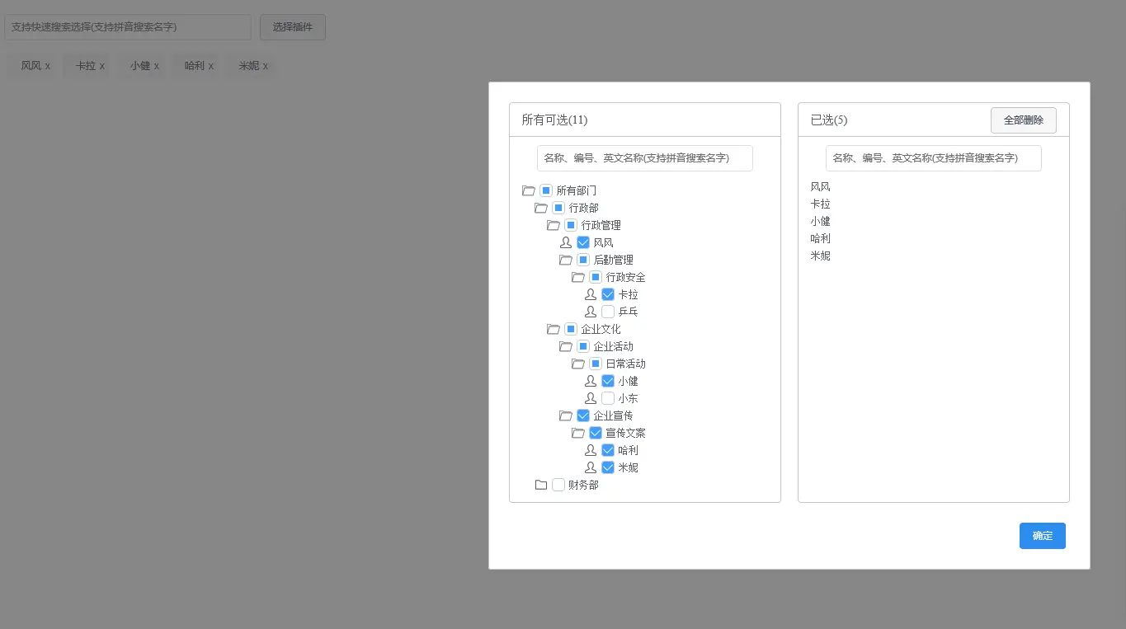Click the 财务部 tree label

584,485
